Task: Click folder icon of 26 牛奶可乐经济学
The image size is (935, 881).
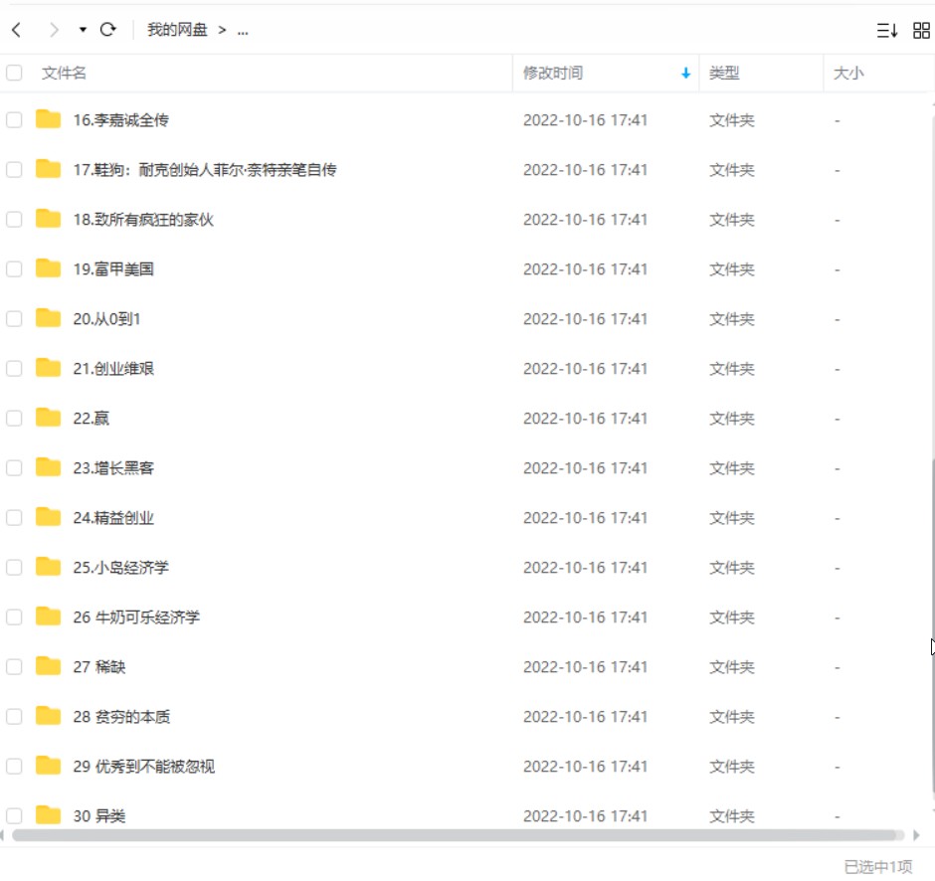Action: click(x=49, y=616)
